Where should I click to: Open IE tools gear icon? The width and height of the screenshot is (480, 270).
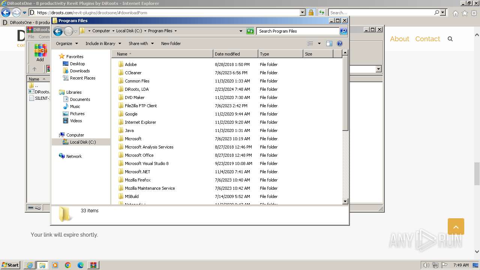point(474,13)
